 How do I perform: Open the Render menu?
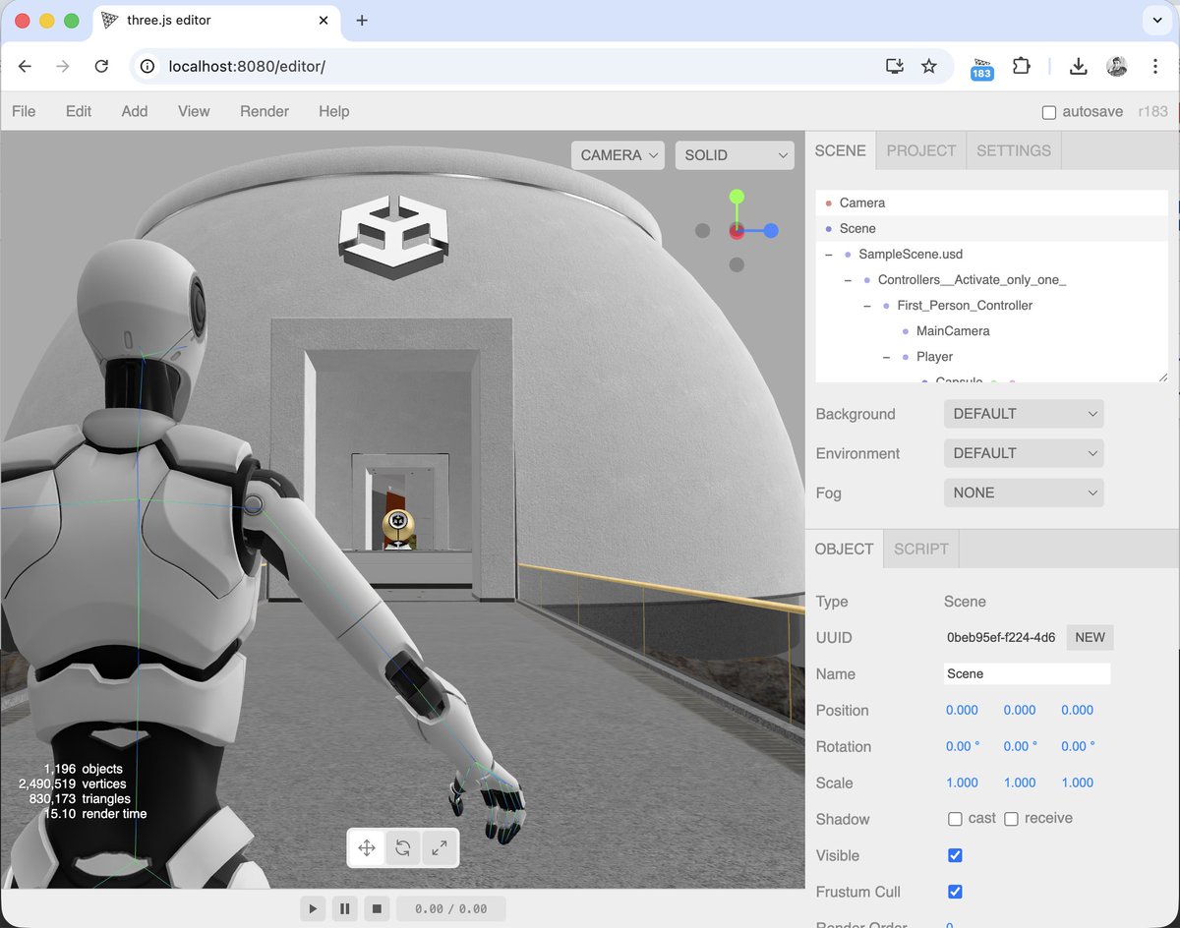[265, 111]
